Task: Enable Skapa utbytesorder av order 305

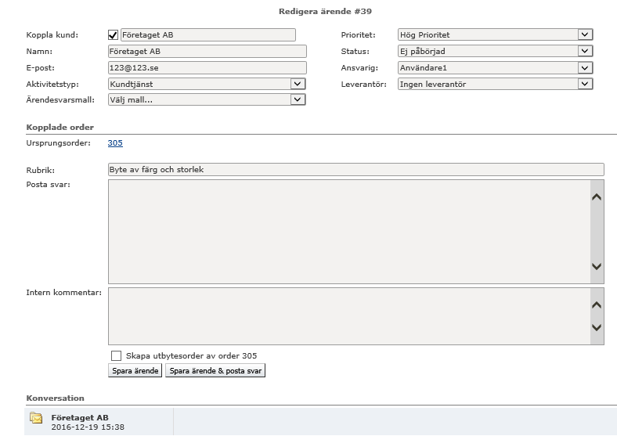Action: pyautogui.click(x=117, y=355)
